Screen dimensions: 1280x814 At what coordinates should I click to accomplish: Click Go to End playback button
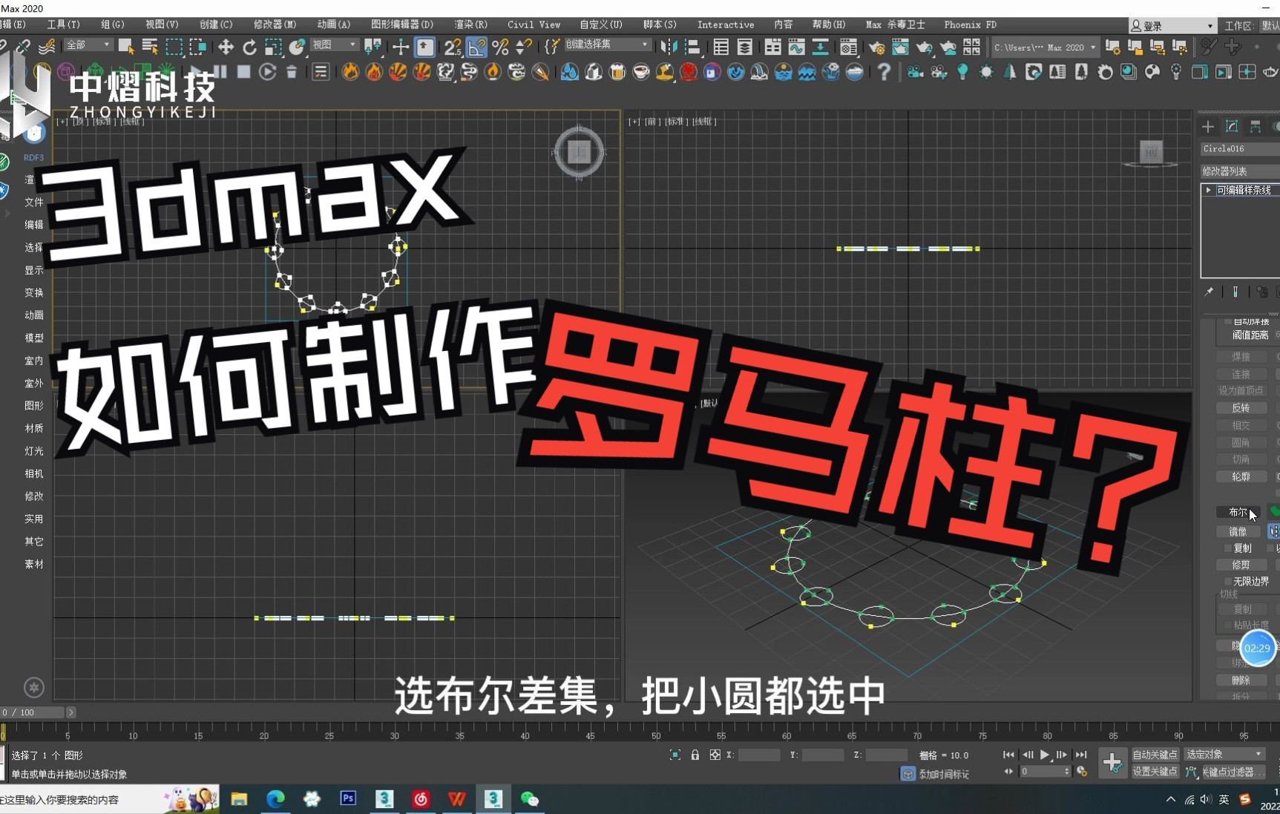[x=1081, y=755]
